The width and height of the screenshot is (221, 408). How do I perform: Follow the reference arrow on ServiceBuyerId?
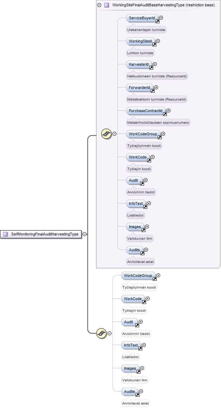(x=157, y=21)
